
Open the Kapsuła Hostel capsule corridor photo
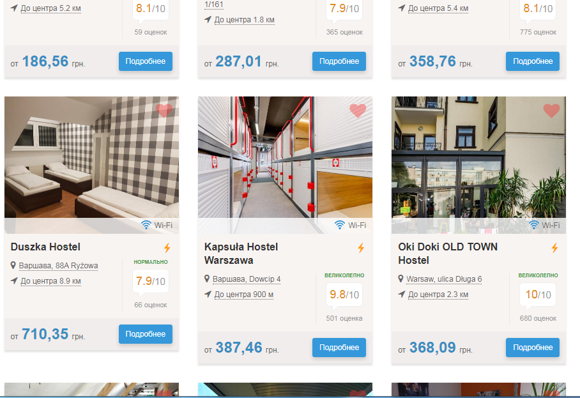285,157
